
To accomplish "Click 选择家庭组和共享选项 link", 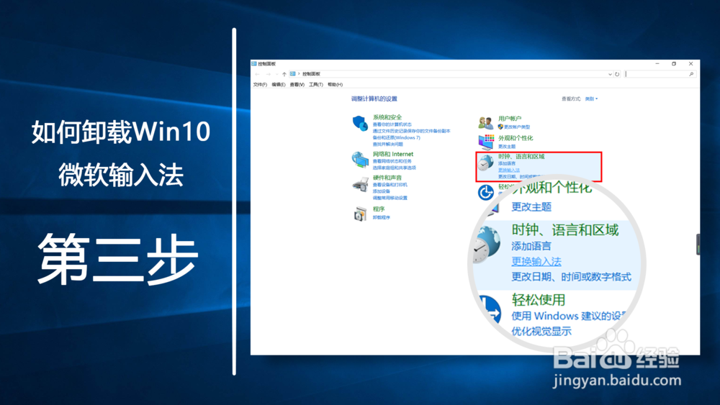I will point(394,168).
